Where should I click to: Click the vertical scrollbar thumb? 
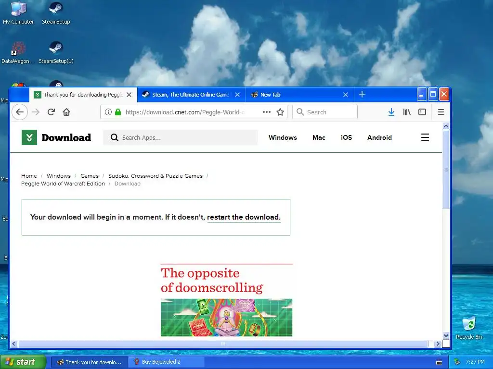tap(446, 170)
